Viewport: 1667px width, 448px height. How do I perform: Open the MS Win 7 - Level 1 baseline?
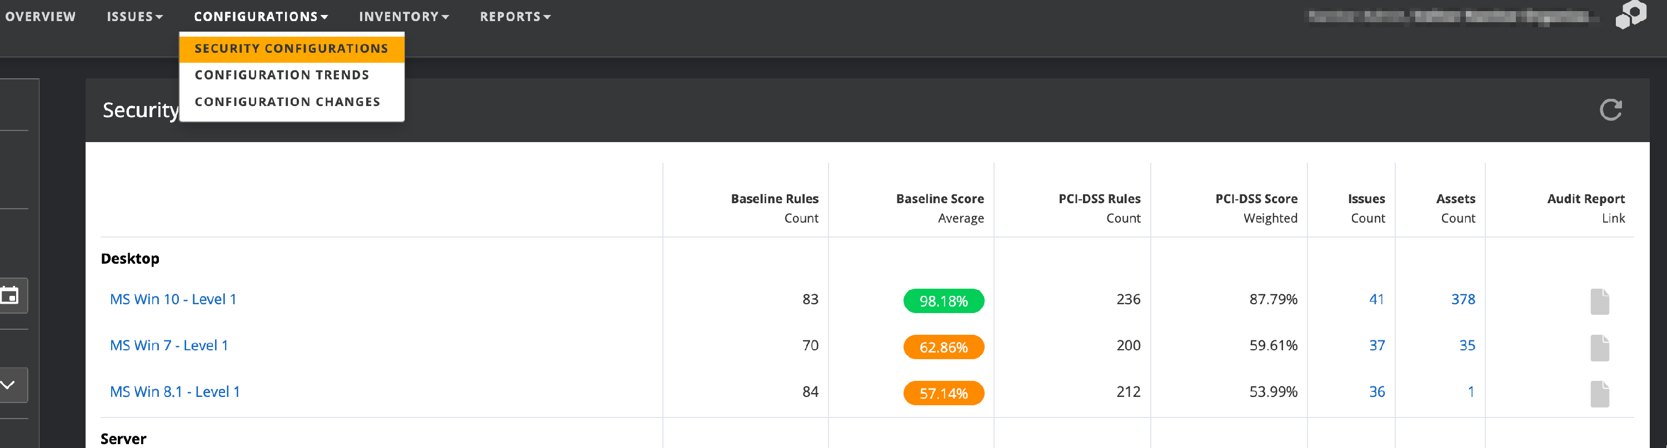pos(169,345)
